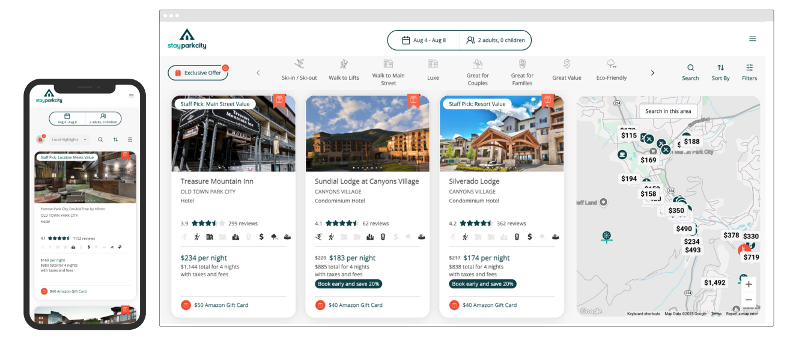This screenshot has height=343, width=787.
Task: Click the search magnifier icon on the phone
Action: click(100, 139)
